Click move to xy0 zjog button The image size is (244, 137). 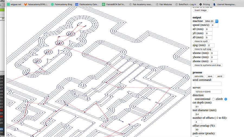coord(203,49)
